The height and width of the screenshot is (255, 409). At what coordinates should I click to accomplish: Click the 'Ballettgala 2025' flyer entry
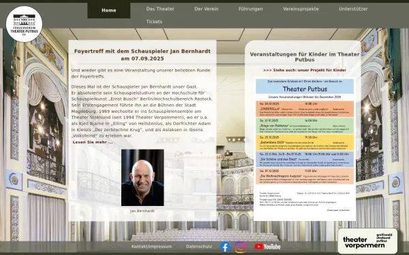pos(305,143)
